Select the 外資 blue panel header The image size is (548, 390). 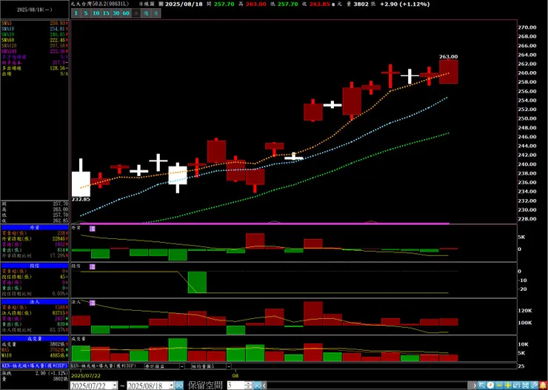35,227
